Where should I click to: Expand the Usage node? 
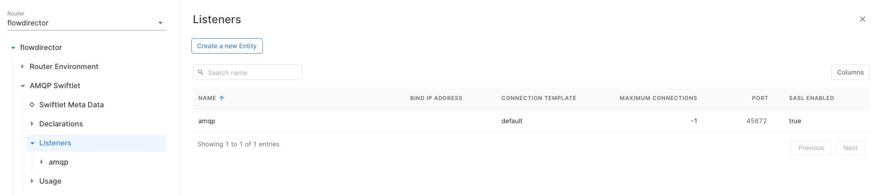[x=32, y=181]
